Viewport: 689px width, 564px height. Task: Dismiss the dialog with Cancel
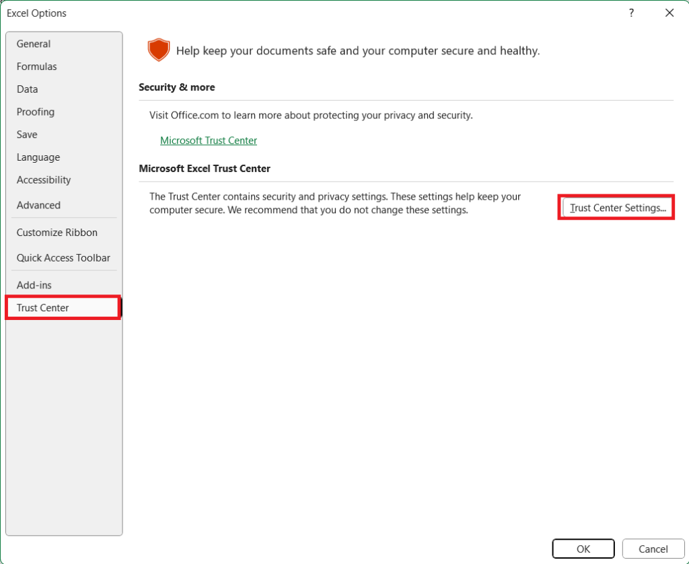tap(652, 548)
